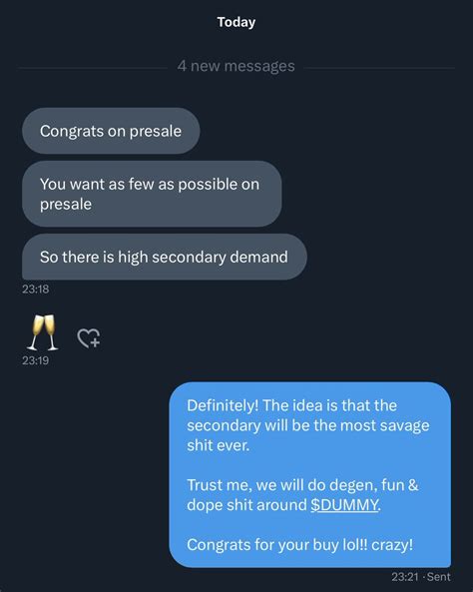This screenshot has width=473, height=592.
Task: Tap the champagne glasses emoji message
Action: click(x=43, y=332)
